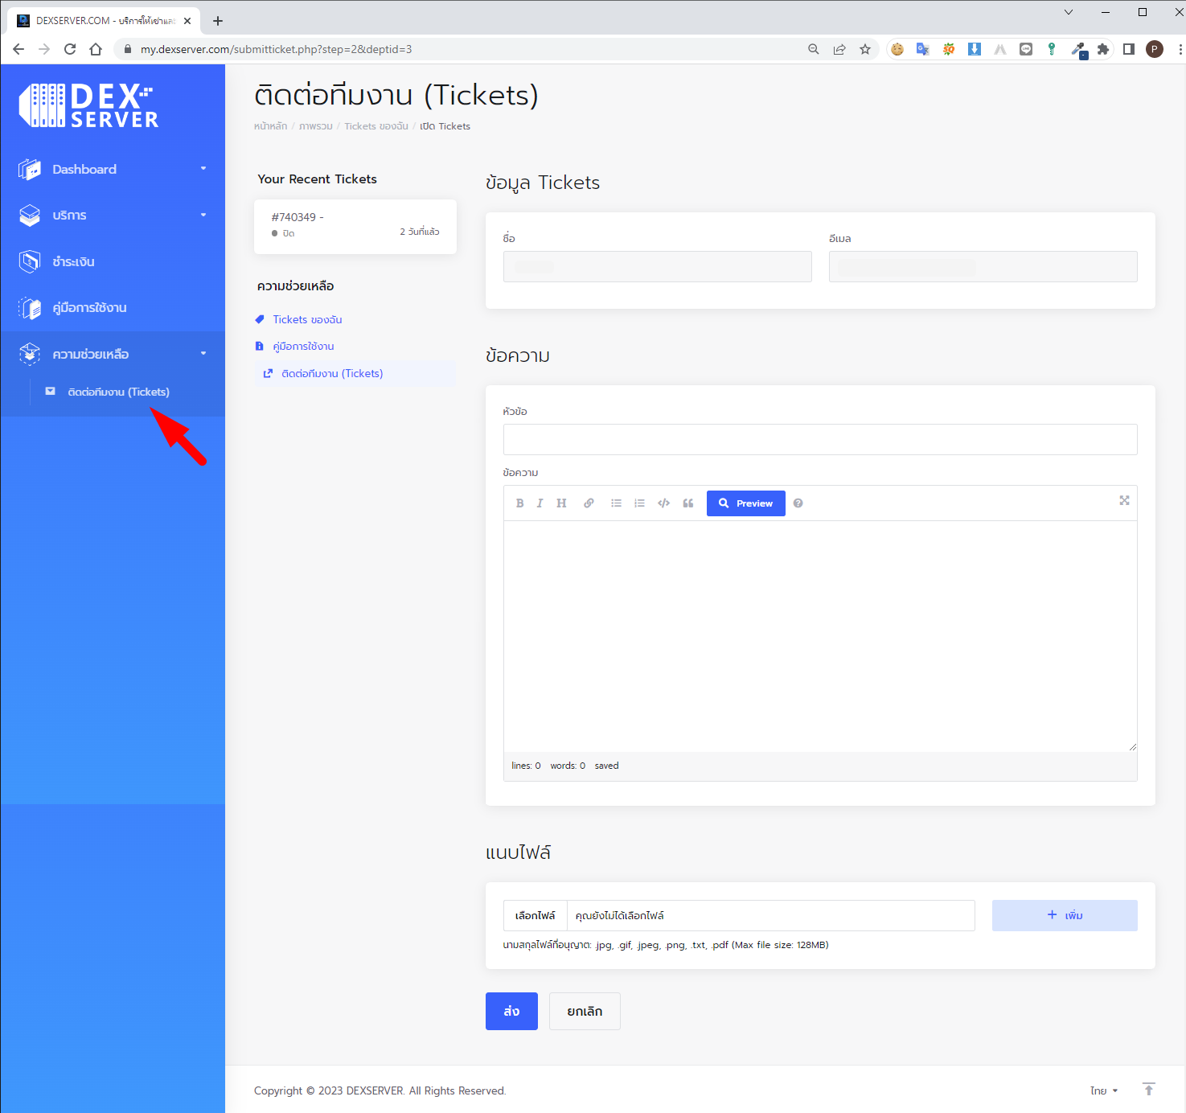This screenshot has height=1113, width=1186.
Task: Open the ชำระเงิน sidebar section
Action: (113, 261)
